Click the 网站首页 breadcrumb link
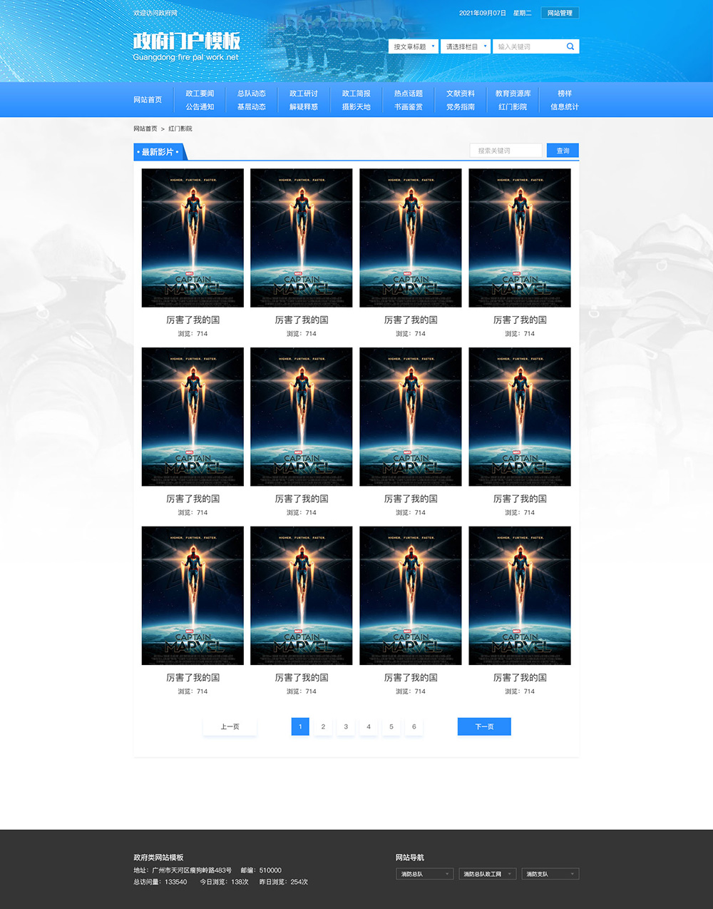This screenshot has width=713, height=909. point(145,129)
